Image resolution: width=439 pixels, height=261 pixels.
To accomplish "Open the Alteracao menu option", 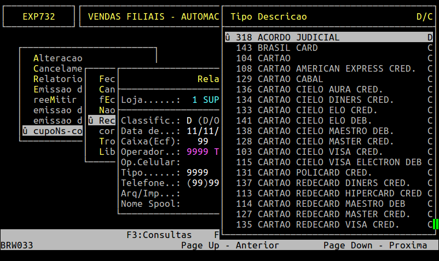I will pyautogui.click(x=57, y=59).
